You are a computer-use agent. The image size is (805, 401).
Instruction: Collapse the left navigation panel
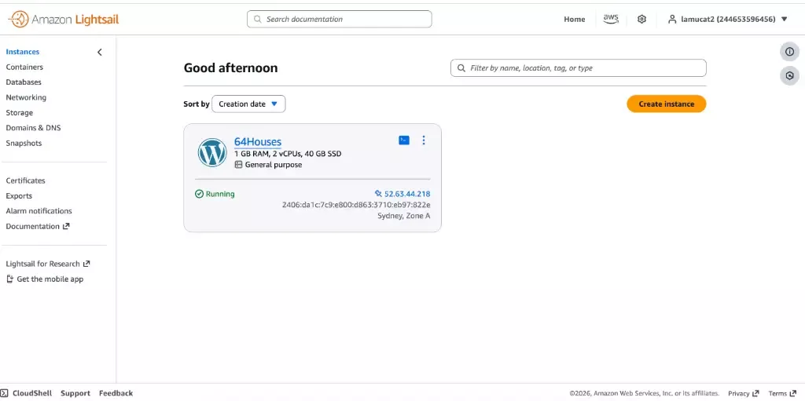[100, 52]
